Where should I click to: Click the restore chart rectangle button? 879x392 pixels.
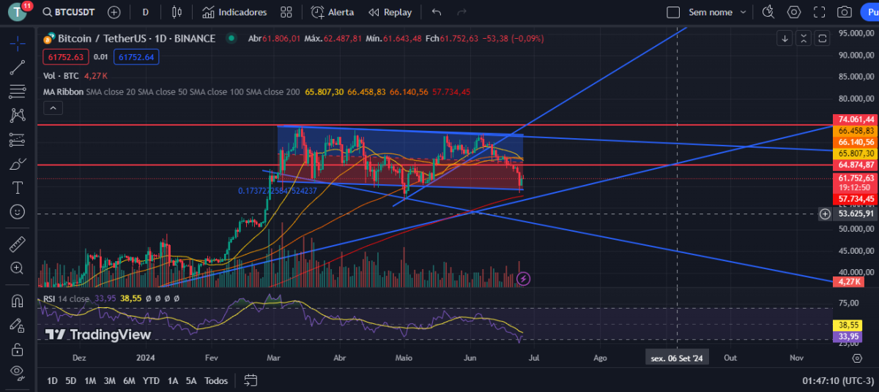823,38
